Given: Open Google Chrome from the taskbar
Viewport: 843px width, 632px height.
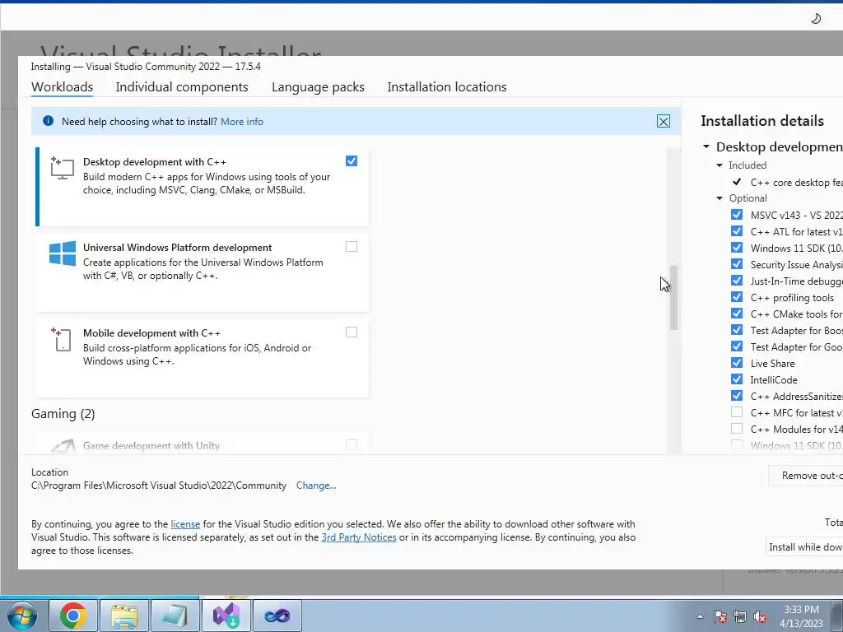Looking at the screenshot, I should point(73,616).
